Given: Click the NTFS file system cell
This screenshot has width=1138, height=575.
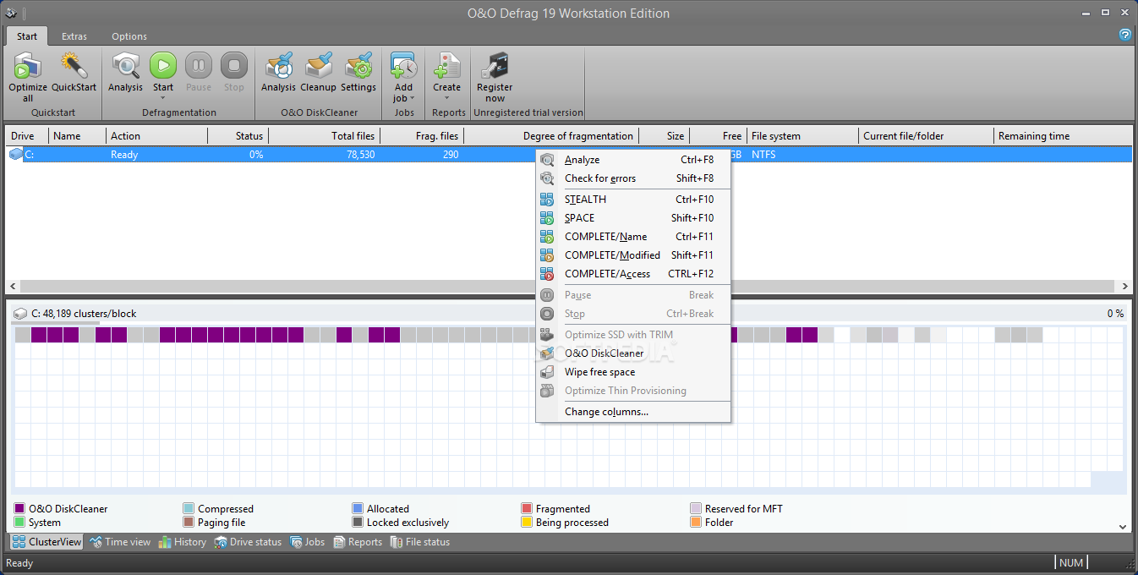Looking at the screenshot, I should 763,155.
